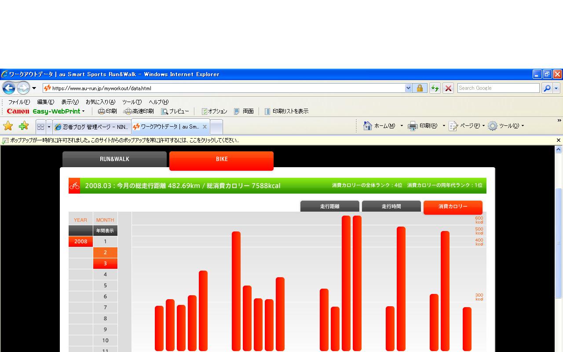The height and width of the screenshot is (352, 563).
Task: Click the toolbar overflow chevron
Action: pos(559,121)
